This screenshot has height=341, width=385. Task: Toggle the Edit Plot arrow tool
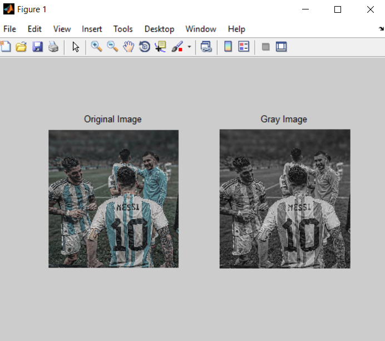(x=76, y=47)
